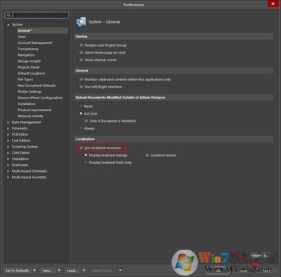Select Display localized hints only option

[86, 162]
